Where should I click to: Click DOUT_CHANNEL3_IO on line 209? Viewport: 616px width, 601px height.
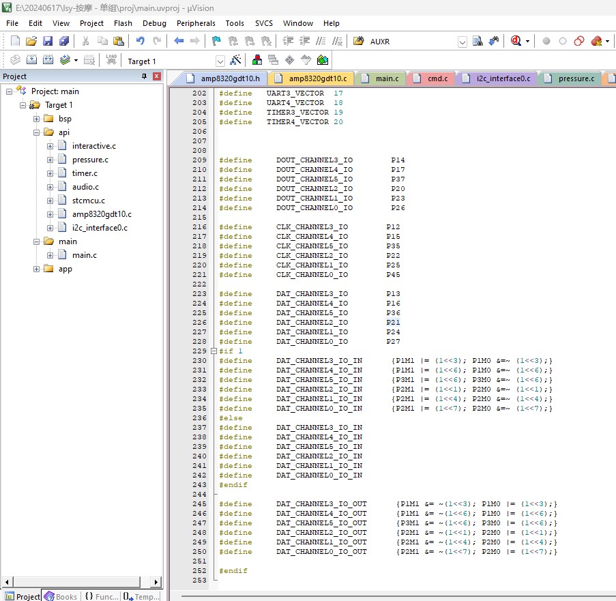point(314,160)
